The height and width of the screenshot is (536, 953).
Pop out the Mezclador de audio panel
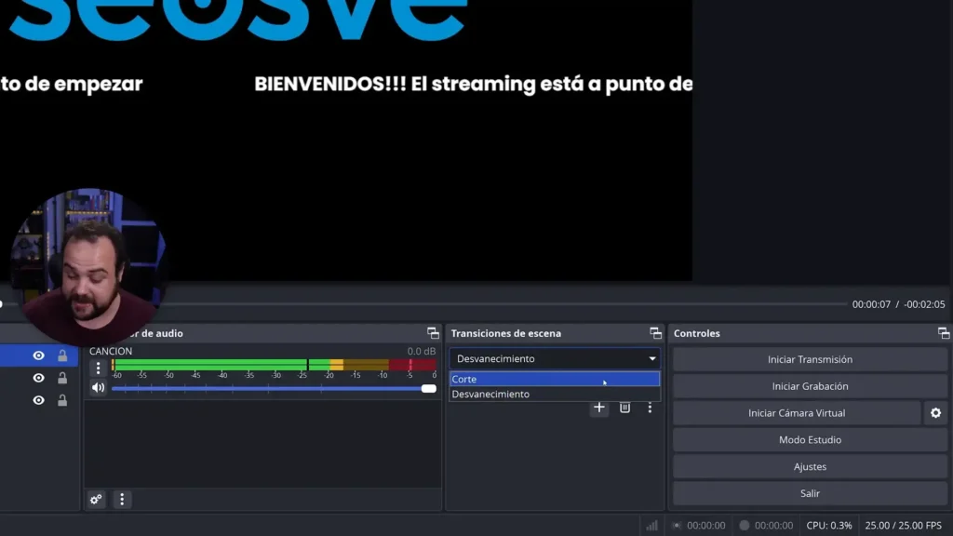pos(432,332)
